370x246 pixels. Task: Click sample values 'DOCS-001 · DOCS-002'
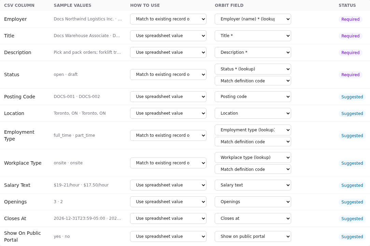[77, 97]
